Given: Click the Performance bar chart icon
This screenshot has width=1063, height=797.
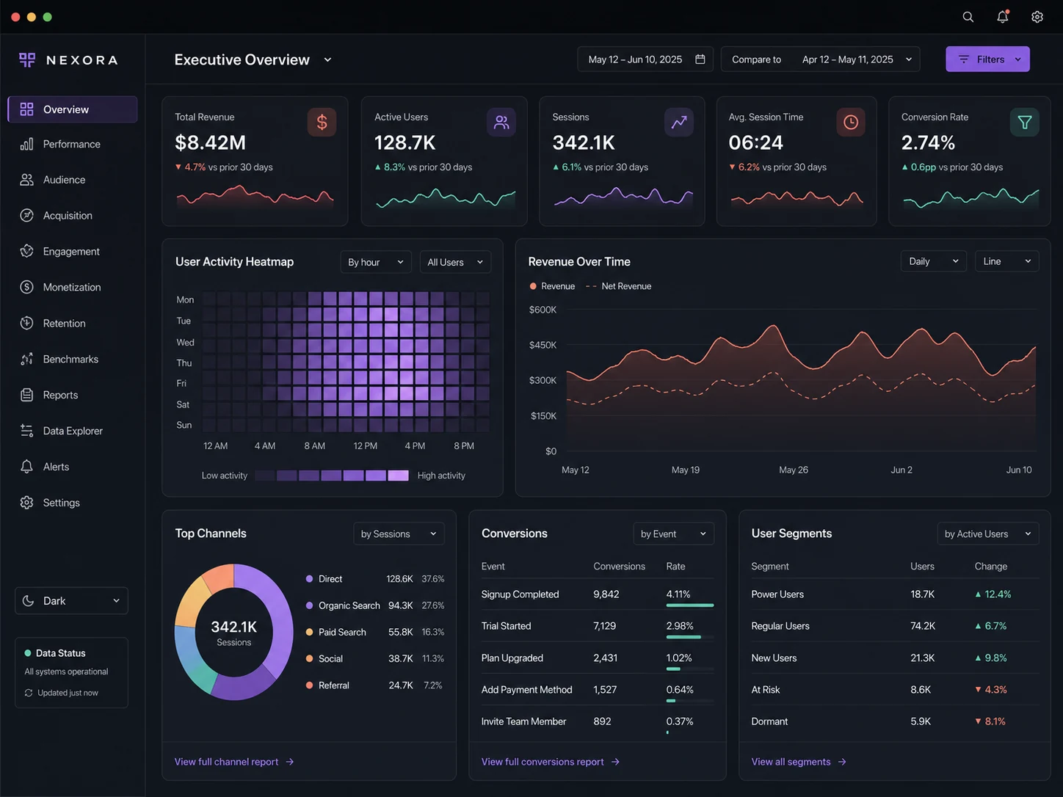Looking at the screenshot, I should [27, 145].
